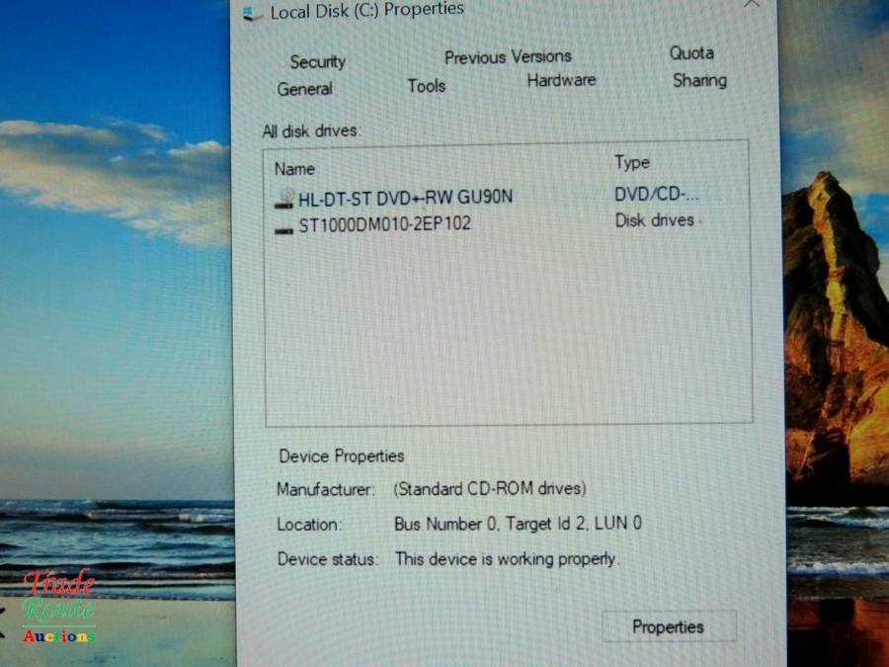
Task: Click the device status text
Action: click(x=507, y=559)
